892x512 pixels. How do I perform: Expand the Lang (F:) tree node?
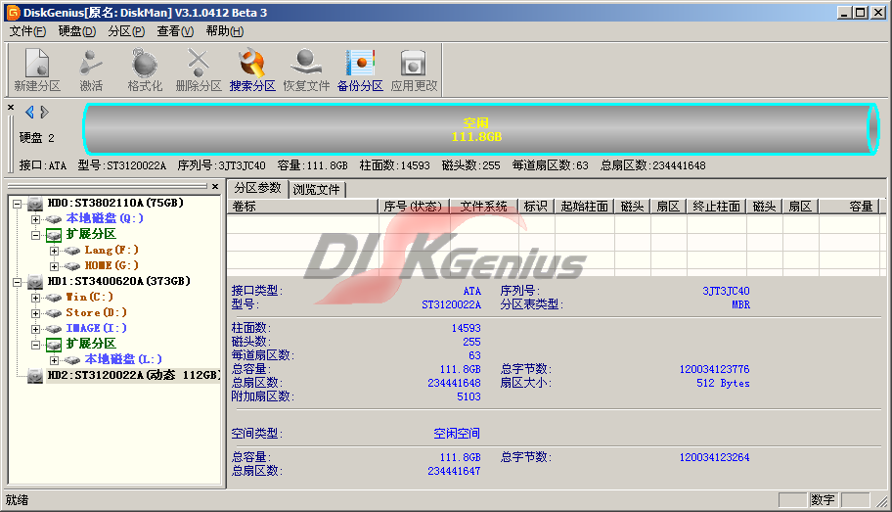[x=54, y=251]
